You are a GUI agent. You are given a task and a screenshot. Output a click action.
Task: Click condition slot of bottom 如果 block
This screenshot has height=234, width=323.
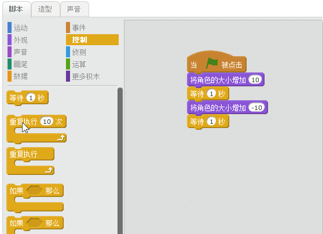[34, 223]
